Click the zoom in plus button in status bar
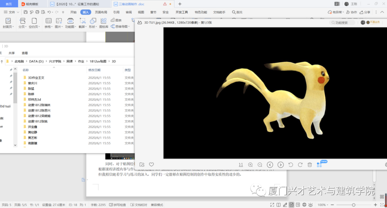387x208 pixels. point(376,205)
